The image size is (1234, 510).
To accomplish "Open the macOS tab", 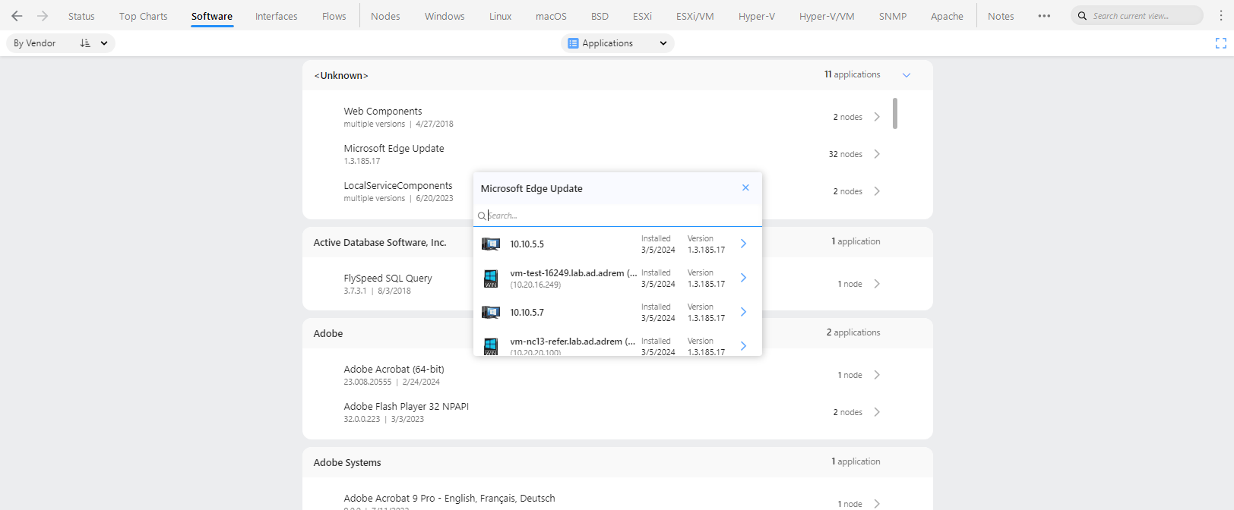I will pyautogui.click(x=551, y=16).
